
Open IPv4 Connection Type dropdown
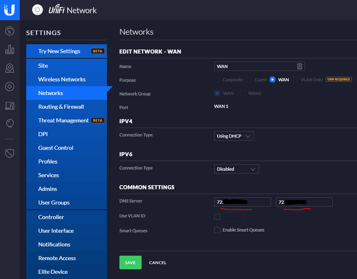point(234,136)
